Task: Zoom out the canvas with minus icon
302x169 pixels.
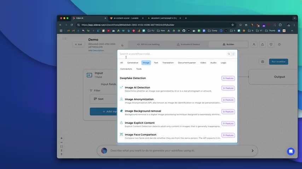Action: [62, 142]
